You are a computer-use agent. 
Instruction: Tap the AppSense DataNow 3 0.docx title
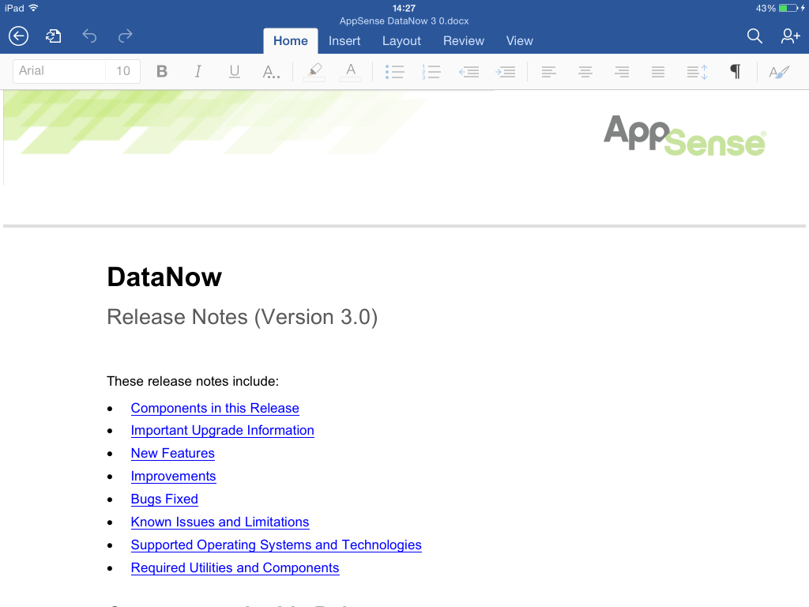coord(404,21)
